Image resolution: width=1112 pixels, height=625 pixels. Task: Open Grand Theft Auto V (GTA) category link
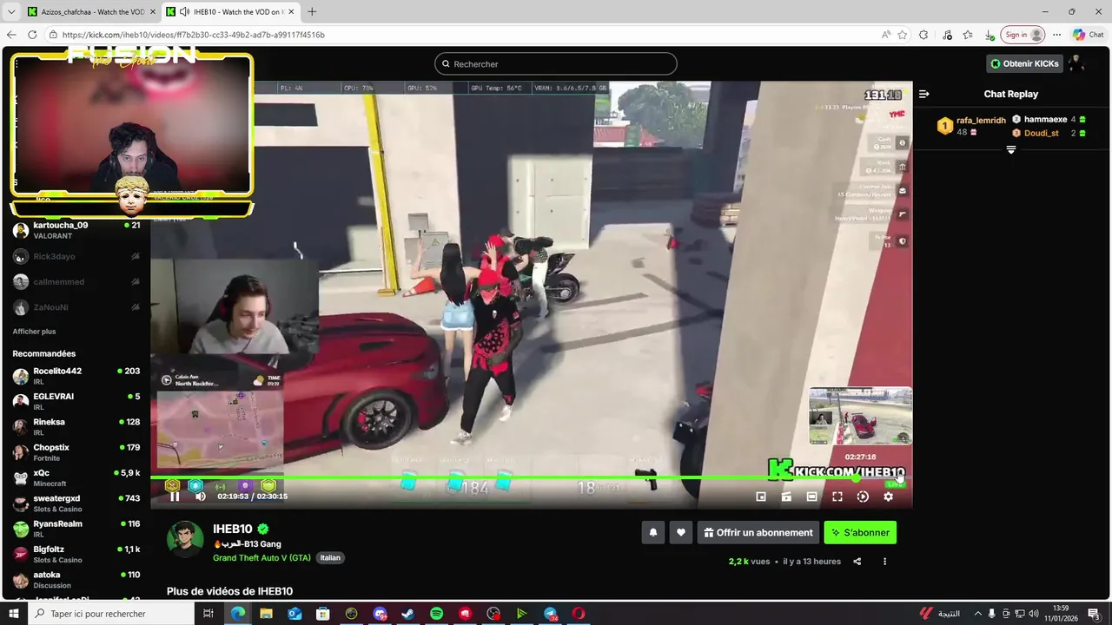click(261, 557)
